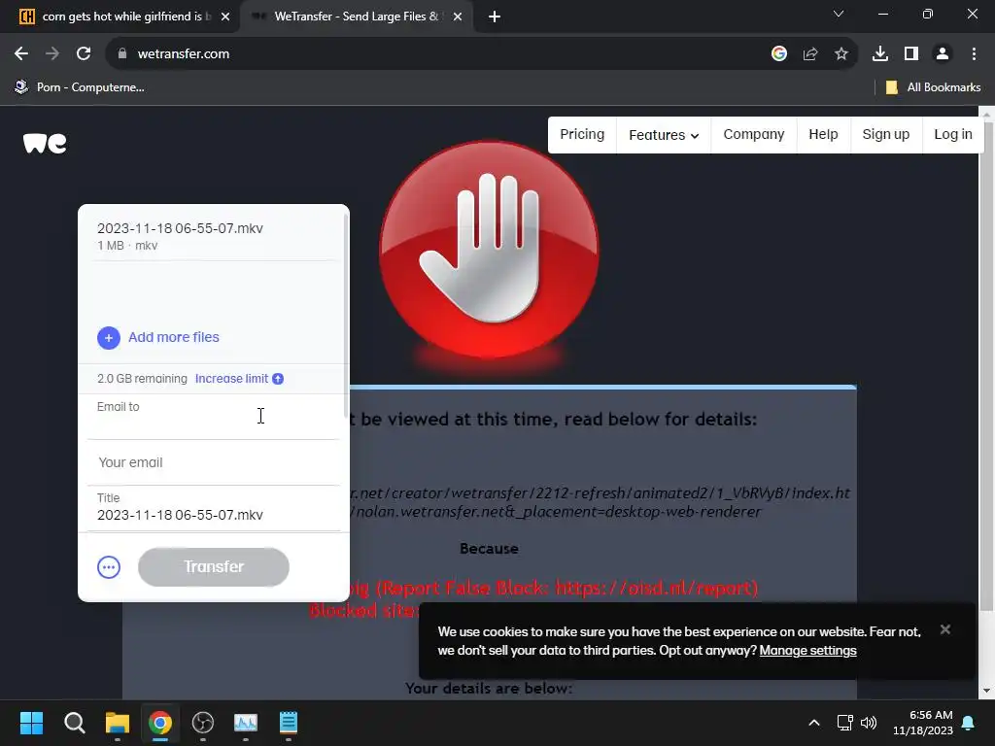Open the Company menu item
The width and height of the screenshot is (995, 746).
tap(754, 134)
